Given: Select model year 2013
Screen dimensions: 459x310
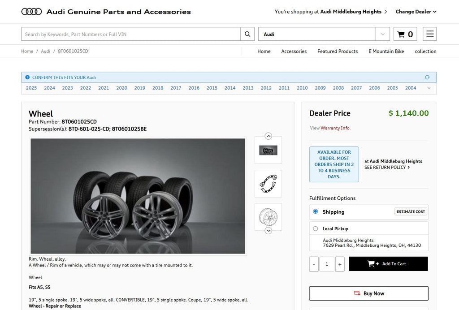Looking at the screenshot, I should (x=248, y=88).
